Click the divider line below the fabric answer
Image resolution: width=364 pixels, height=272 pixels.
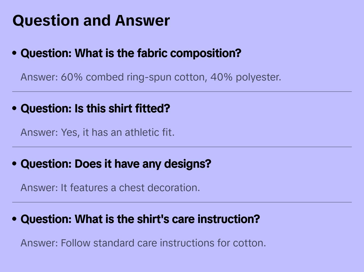click(182, 92)
